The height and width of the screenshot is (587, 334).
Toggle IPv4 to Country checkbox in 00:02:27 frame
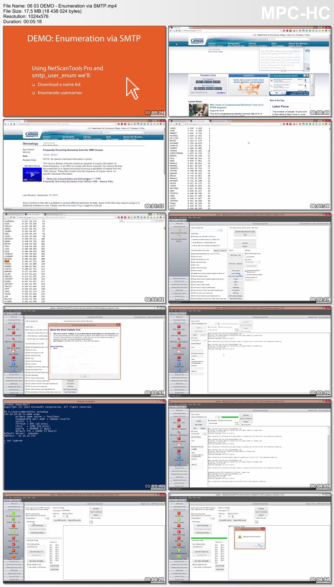pos(191,270)
